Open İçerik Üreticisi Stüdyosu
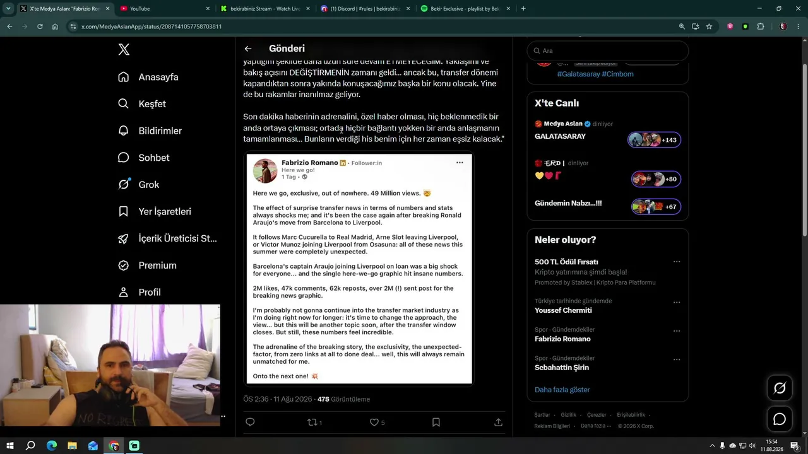 [167, 238]
